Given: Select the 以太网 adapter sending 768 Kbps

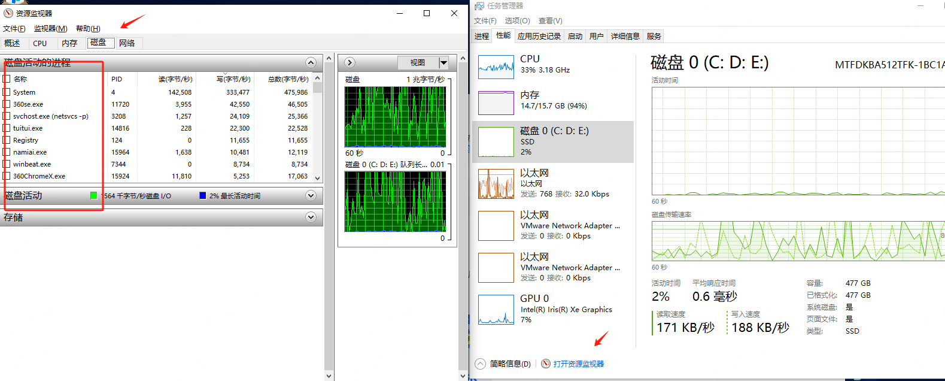Looking at the screenshot, I should [553, 183].
